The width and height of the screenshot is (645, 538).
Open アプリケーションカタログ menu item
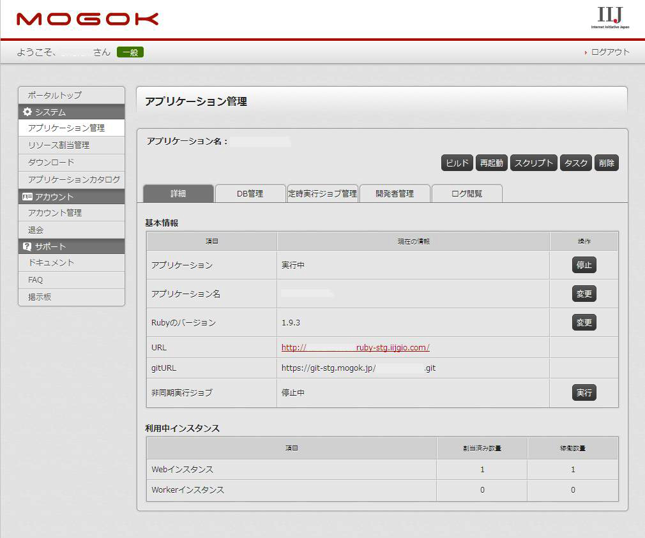point(73,180)
